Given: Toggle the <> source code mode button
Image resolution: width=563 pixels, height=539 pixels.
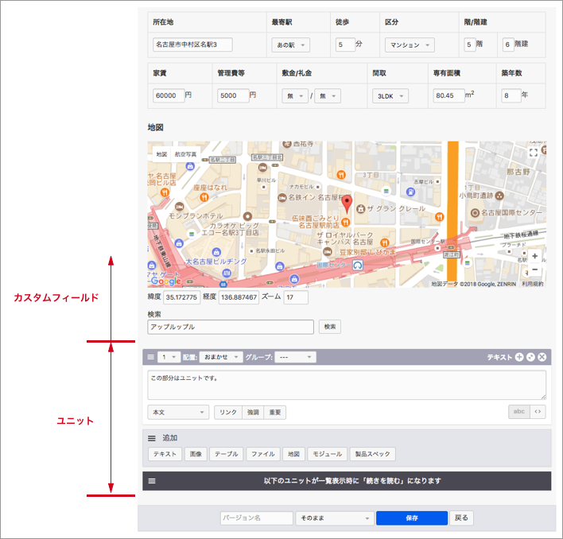Looking at the screenshot, I should [x=538, y=412].
